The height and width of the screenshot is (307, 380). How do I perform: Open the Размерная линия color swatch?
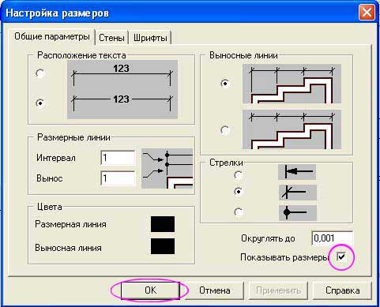coord(163,224)
